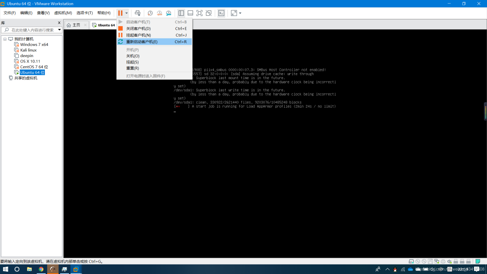
Task: Open the message log icon
Action: pyautogui.click(x=477, y=261)
